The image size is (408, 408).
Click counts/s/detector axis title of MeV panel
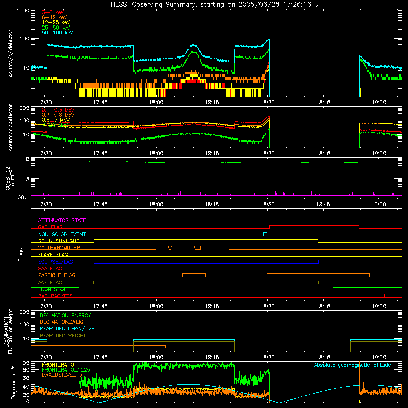pyautogui.click(x=10, y=127)
